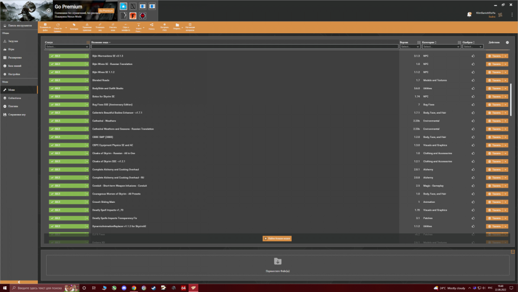Viewport: 518px width, 292px height.
Task: Launch the orange FNIS 'F' tool icon
Action: [x=133, y=16]
